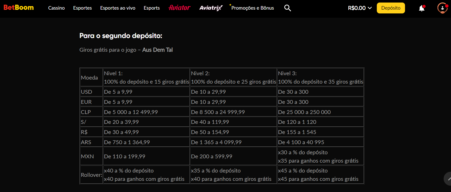Click the BetBoom logo
The width and height of the screenshot is (451, 192).
click(19, 8)
